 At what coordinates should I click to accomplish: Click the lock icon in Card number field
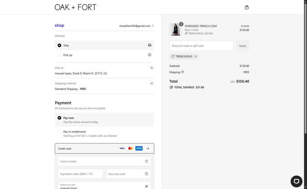(146, 161)
